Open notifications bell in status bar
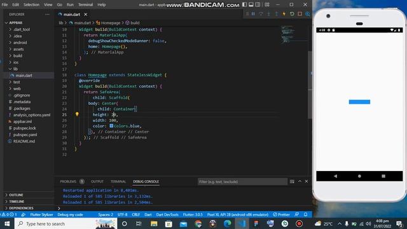 (x=305, y=214)
